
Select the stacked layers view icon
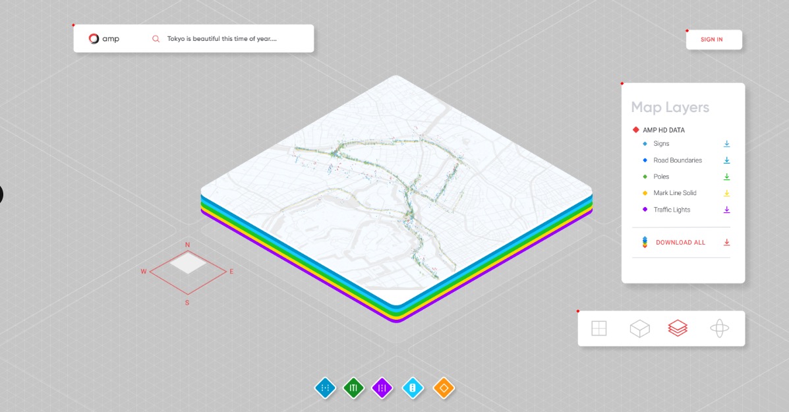tap(678, 328)
